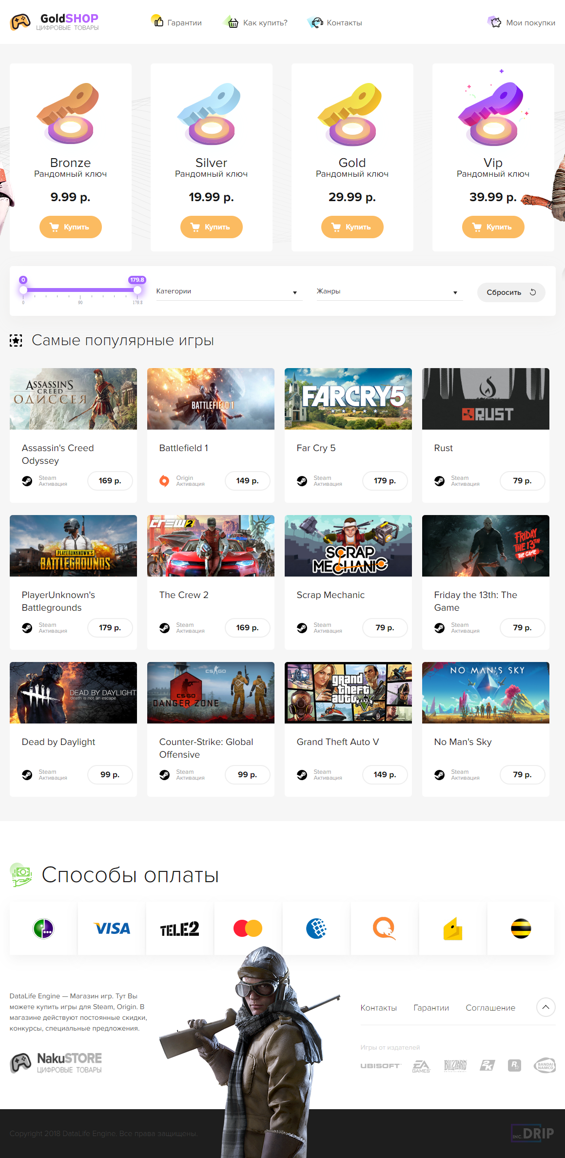Click the GoldSHOP gamepad logo icon

[20, 22]
